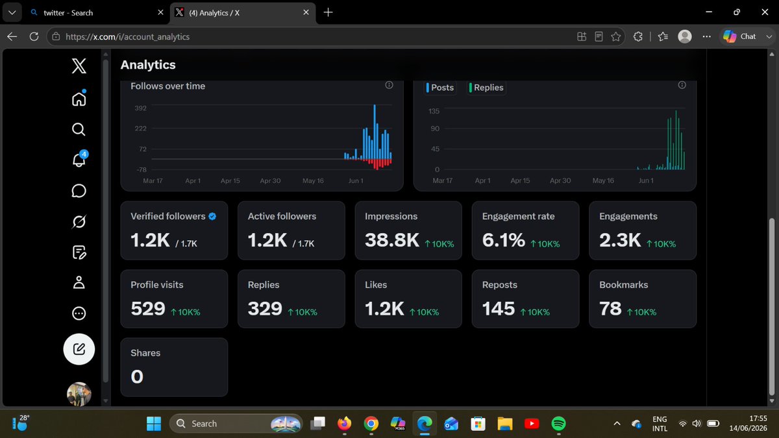Open the Chat messages bubble icon
Viewport: 779px width, 438px height.
pyautogui.click(x=79, y=191)
